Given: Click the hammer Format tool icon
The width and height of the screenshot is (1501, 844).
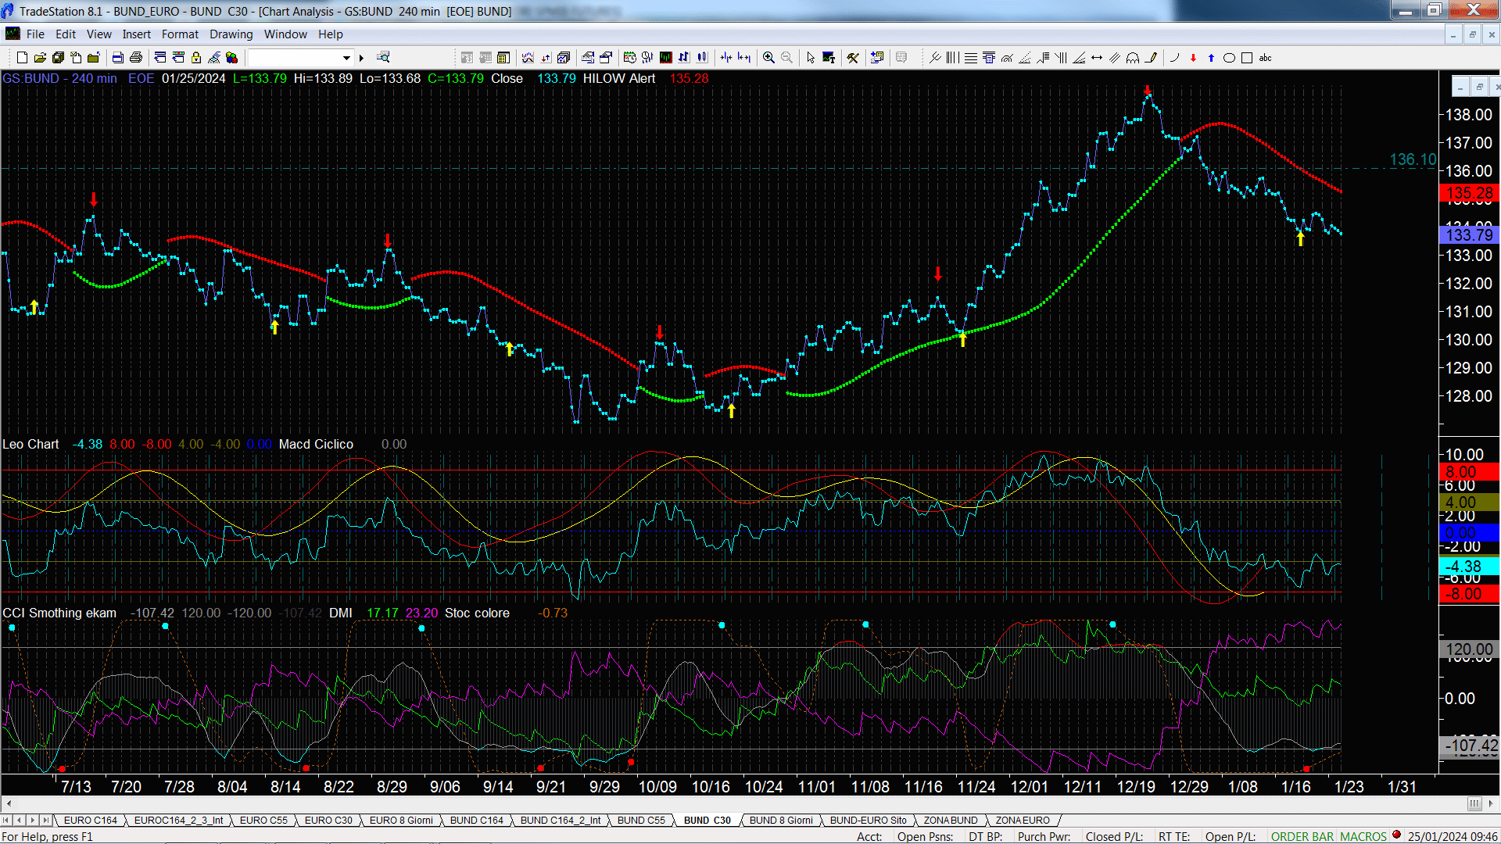Looking at the screenshot, I should click(853, 58).
